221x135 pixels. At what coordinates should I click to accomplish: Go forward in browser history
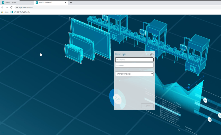tap(7, 7)
